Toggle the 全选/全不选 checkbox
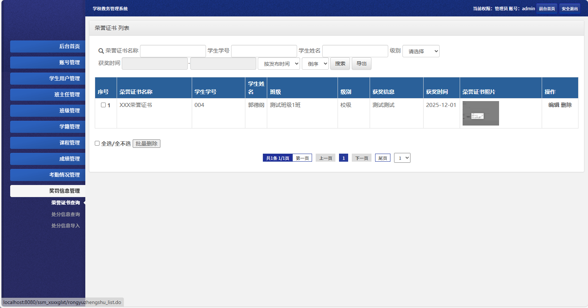 point(97,143)
